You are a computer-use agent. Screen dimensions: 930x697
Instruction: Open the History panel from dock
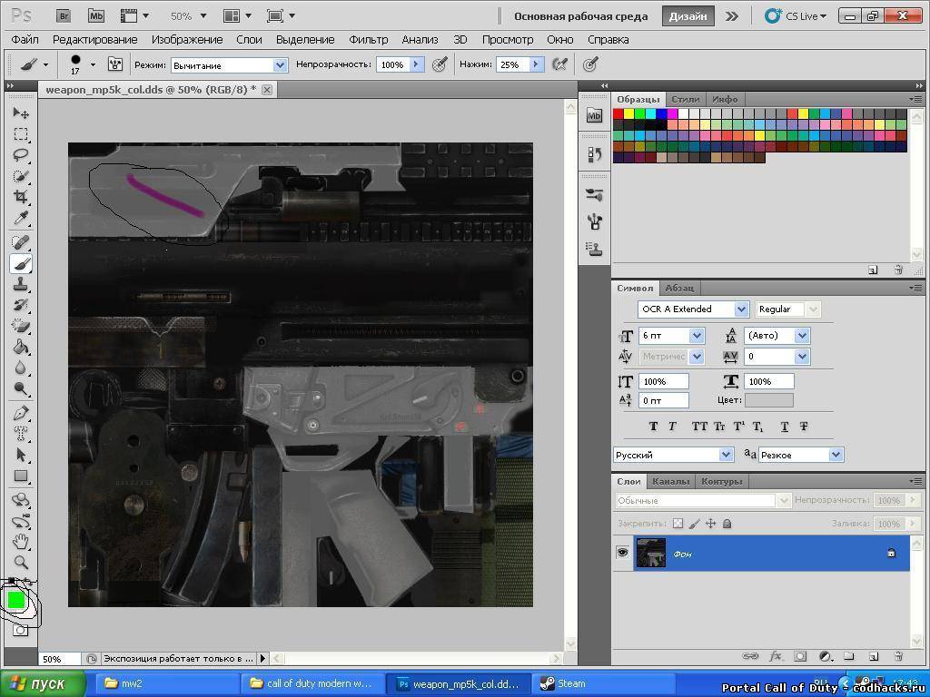coord(594,154)
